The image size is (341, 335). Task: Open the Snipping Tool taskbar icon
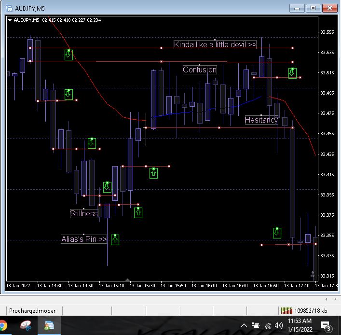[x=26, y=326]
